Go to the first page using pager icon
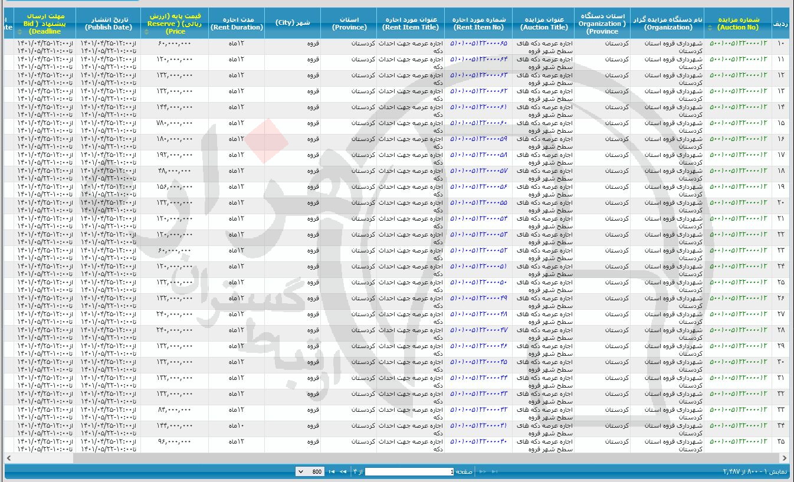Viewport: 794px width, 482px height. click(x=494, y=472)
